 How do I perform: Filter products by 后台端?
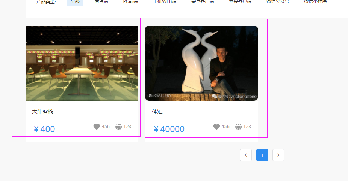pyautogui.click(x=101, y=2)
